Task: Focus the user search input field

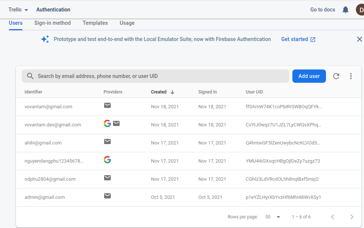Action: coord(159,76)
